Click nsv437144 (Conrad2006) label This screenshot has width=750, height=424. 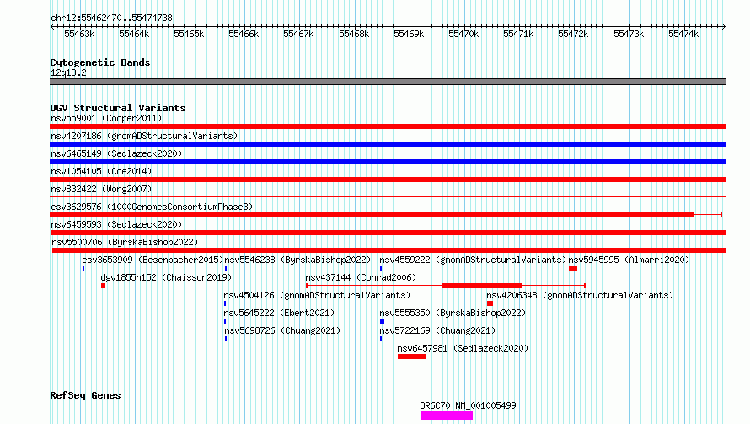point(361,277)
